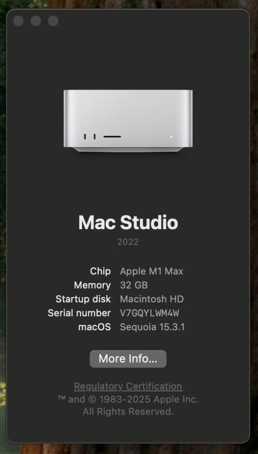Select the 32 GB memory value
This screenshot has height=454, width=258.
134,285
